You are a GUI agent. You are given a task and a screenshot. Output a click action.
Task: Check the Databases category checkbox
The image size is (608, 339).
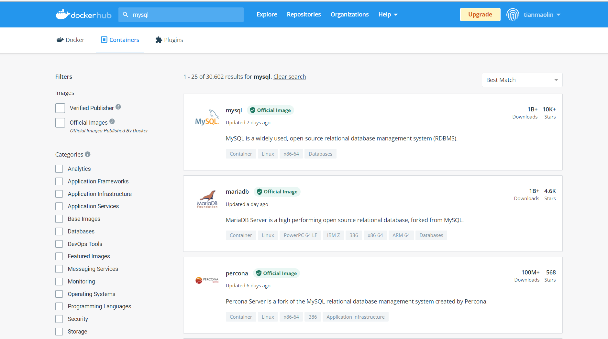pos(59,231)
